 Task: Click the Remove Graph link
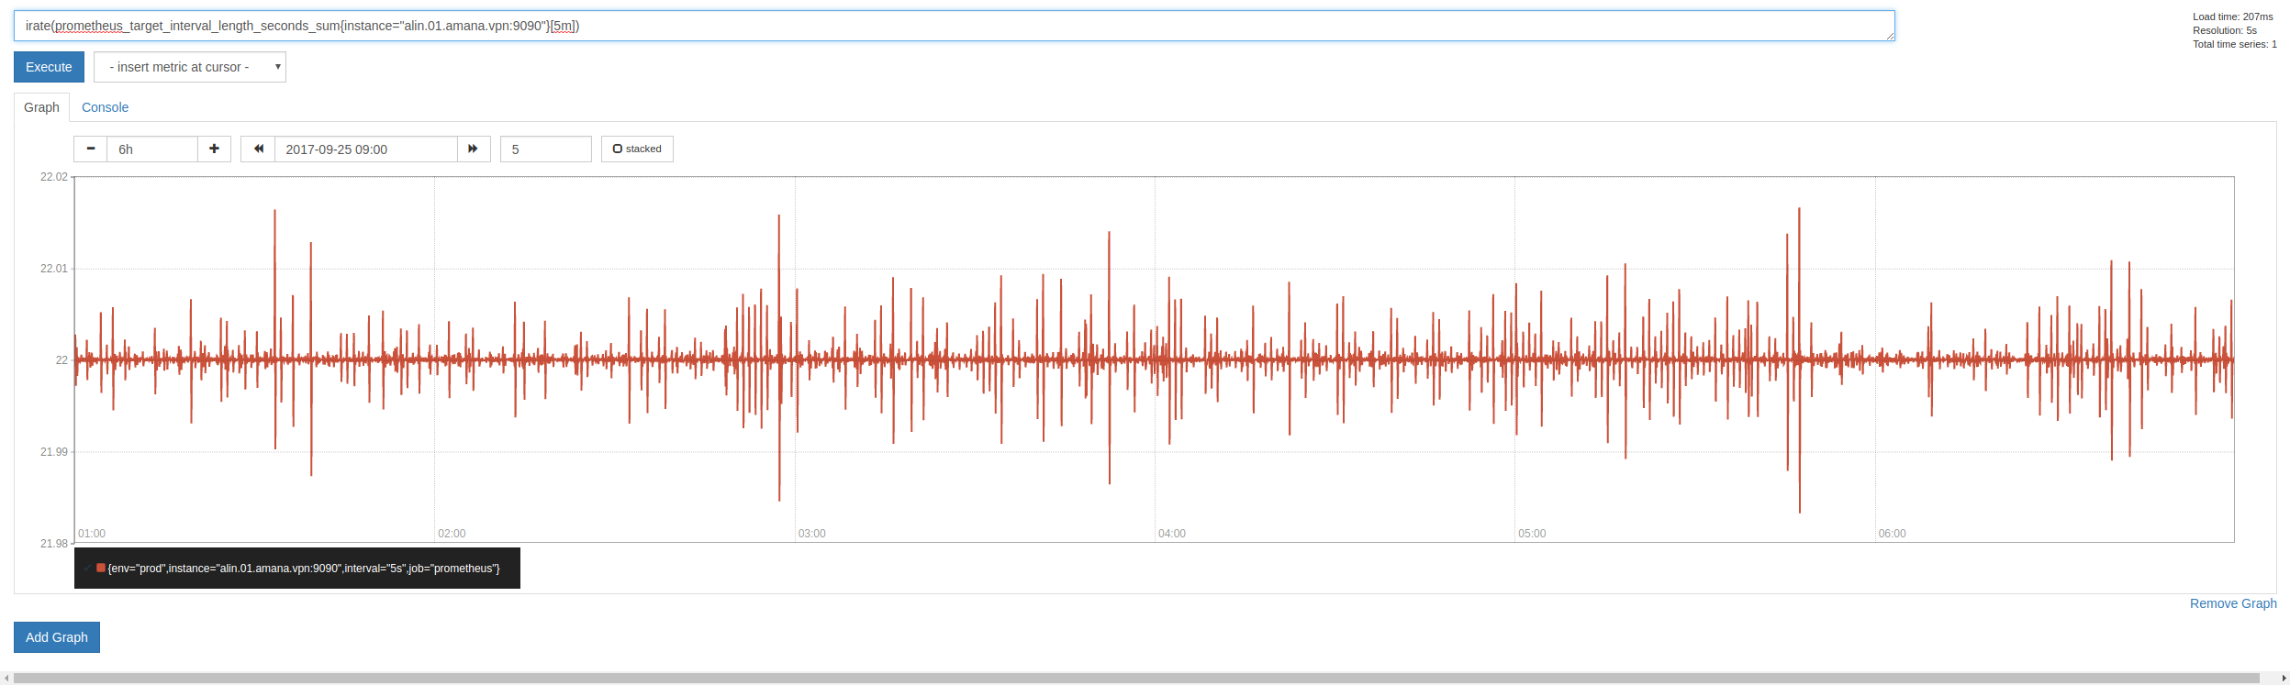(x=2233, y=603)
